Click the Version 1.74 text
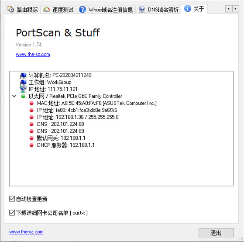The height and width of the screenshot is (242, 244). pyautogui.click(x=28, y=45)
